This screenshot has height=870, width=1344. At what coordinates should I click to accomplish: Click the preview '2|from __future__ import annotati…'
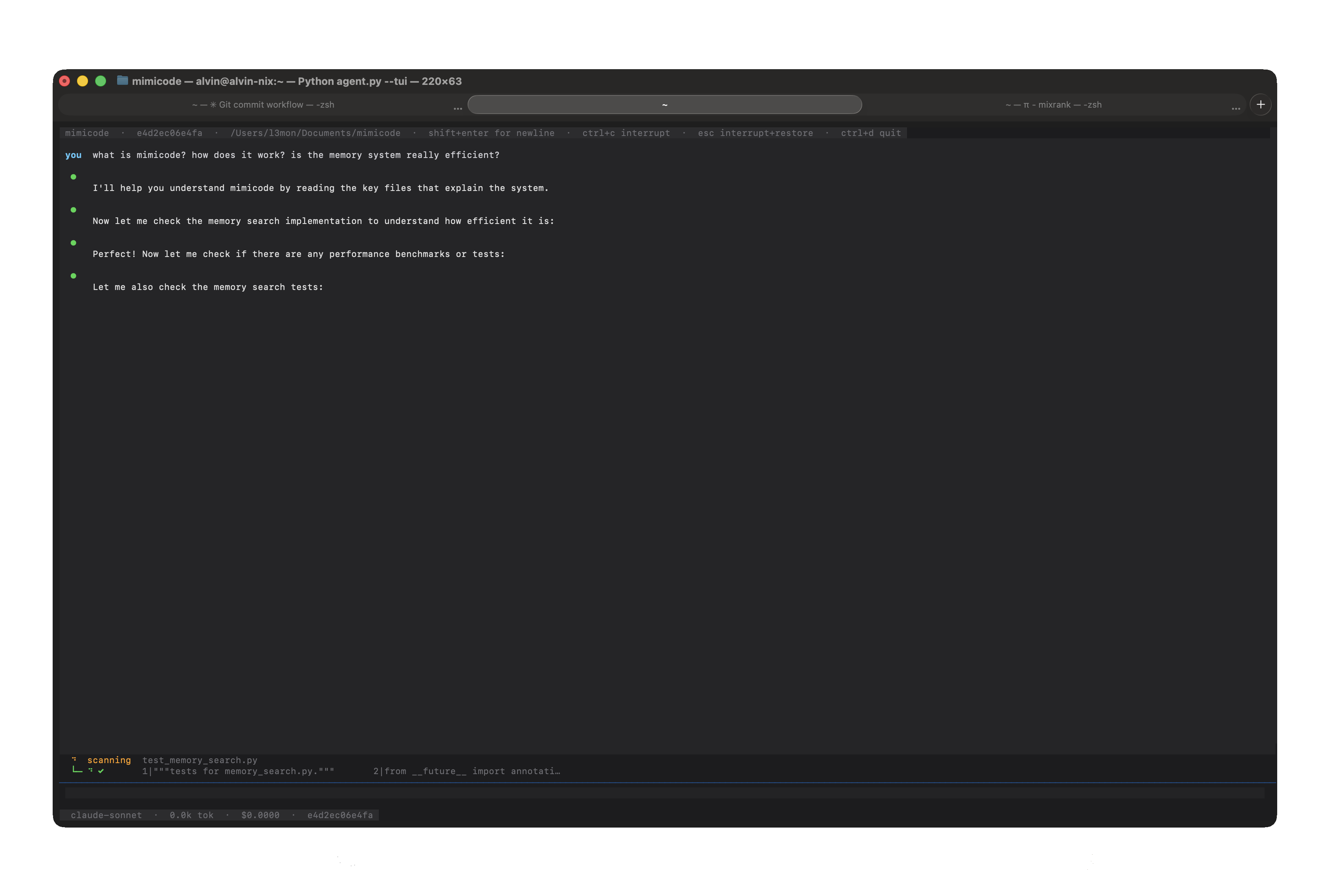click(x=466, y=771)
